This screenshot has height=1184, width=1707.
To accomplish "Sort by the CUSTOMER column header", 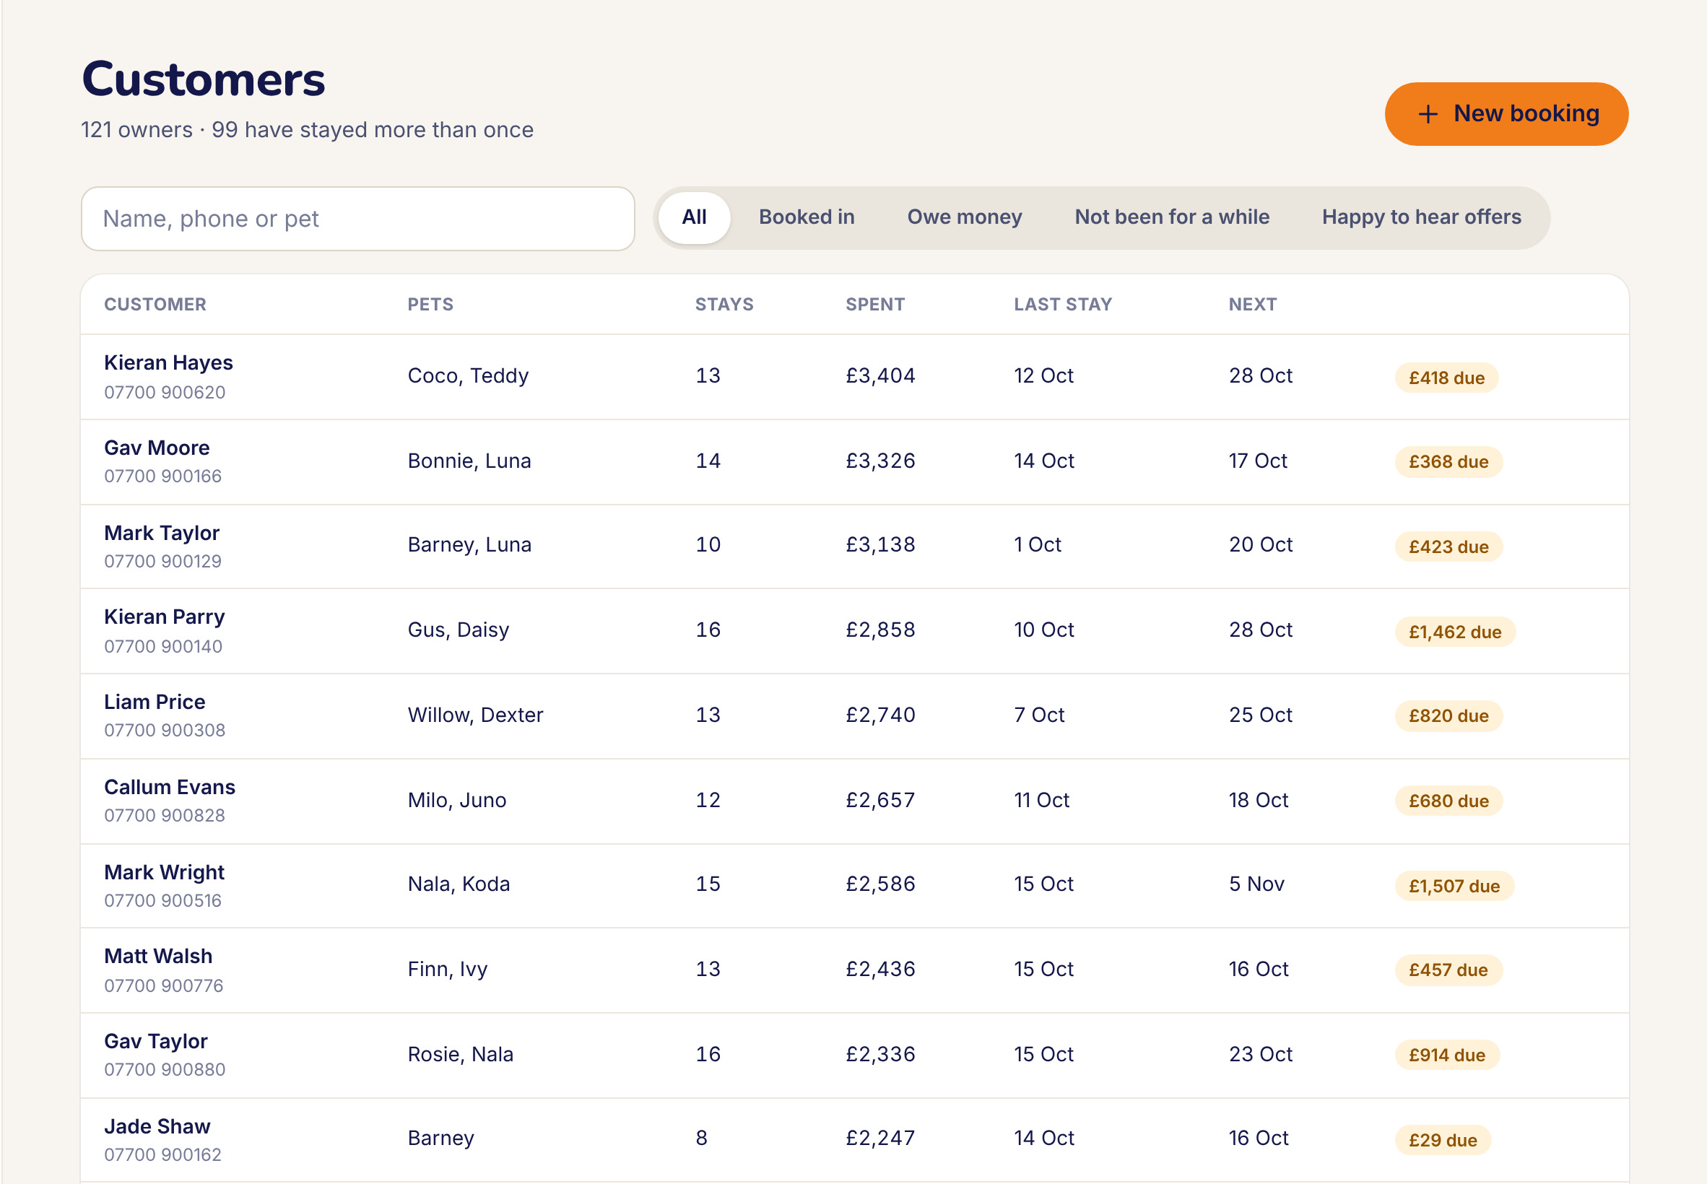I will 155,304.
